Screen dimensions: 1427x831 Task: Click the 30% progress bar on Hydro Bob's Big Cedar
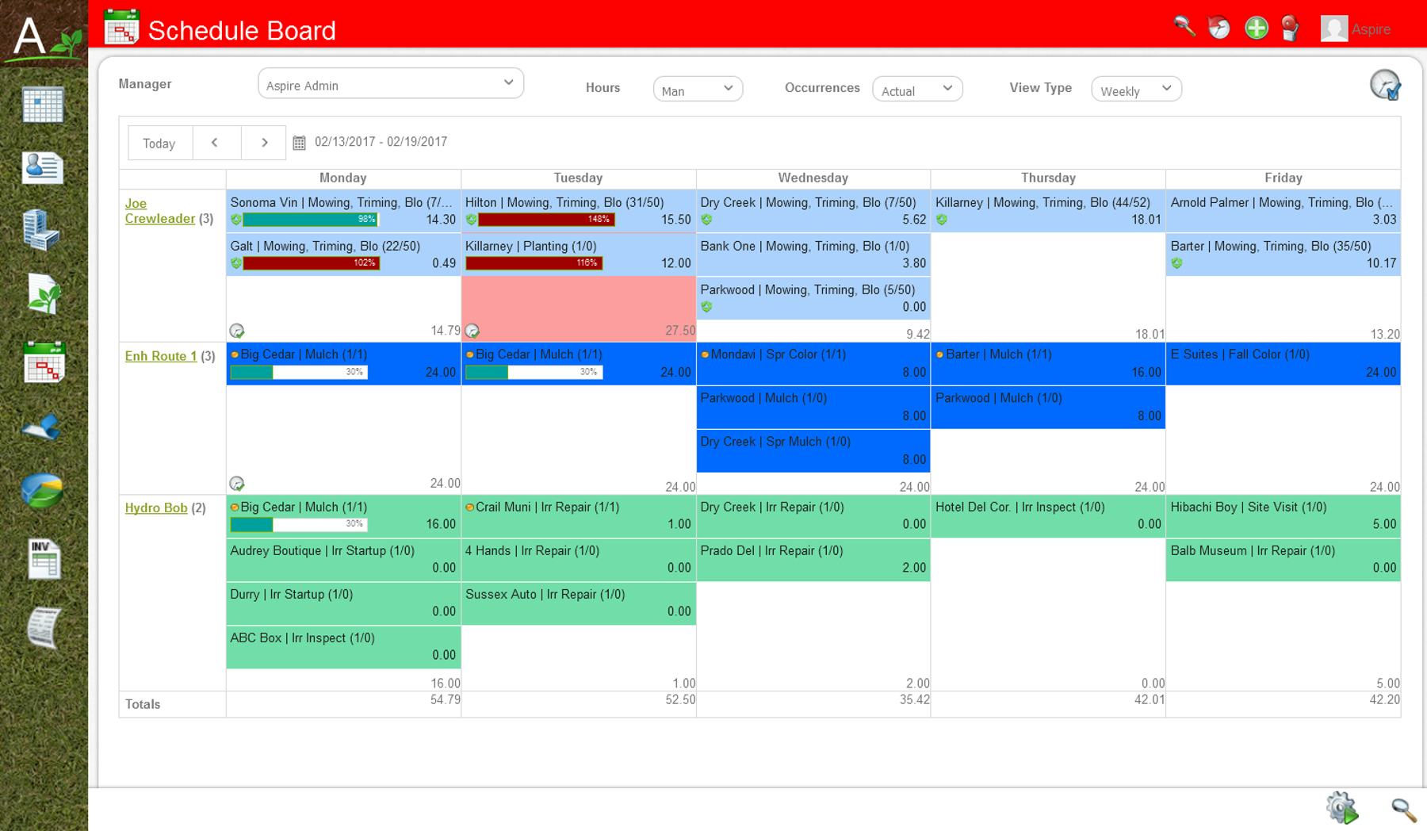coord(299,524)
